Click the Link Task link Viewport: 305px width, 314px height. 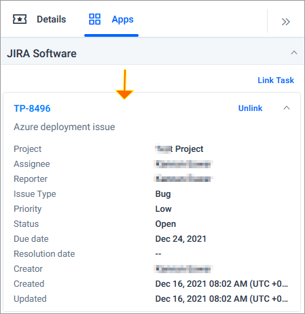[276, 80]
